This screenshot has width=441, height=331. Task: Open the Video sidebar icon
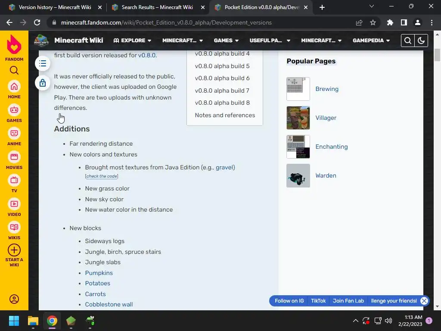coord(14,204)
